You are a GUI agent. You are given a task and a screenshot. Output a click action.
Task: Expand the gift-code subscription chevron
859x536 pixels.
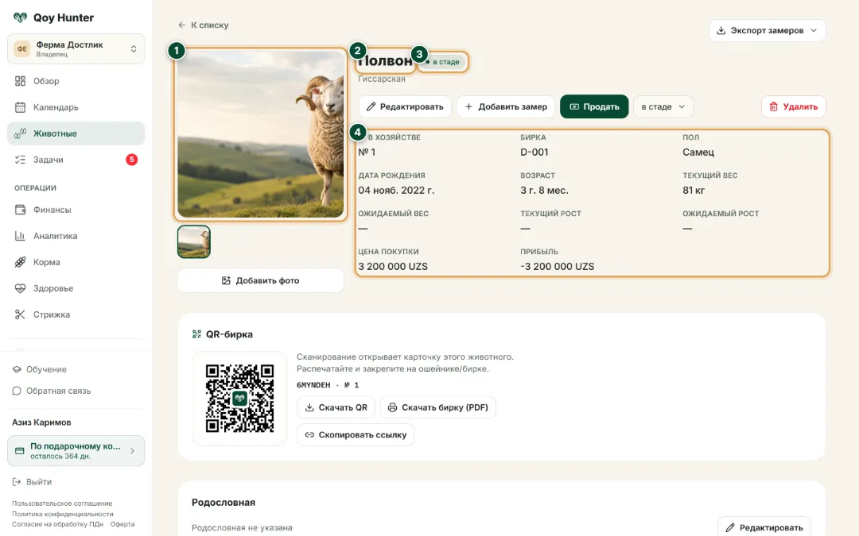(x=132, y=451)
